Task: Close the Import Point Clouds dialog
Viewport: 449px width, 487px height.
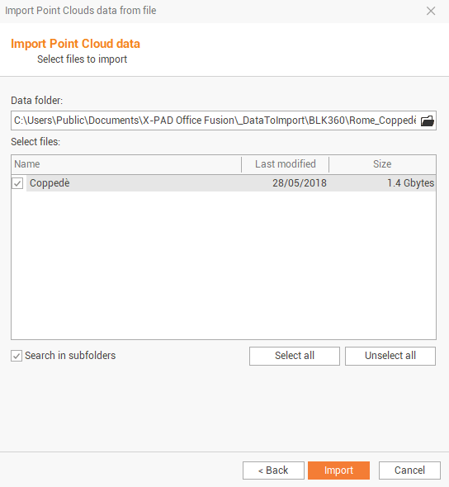Action: tap(431, 11)
